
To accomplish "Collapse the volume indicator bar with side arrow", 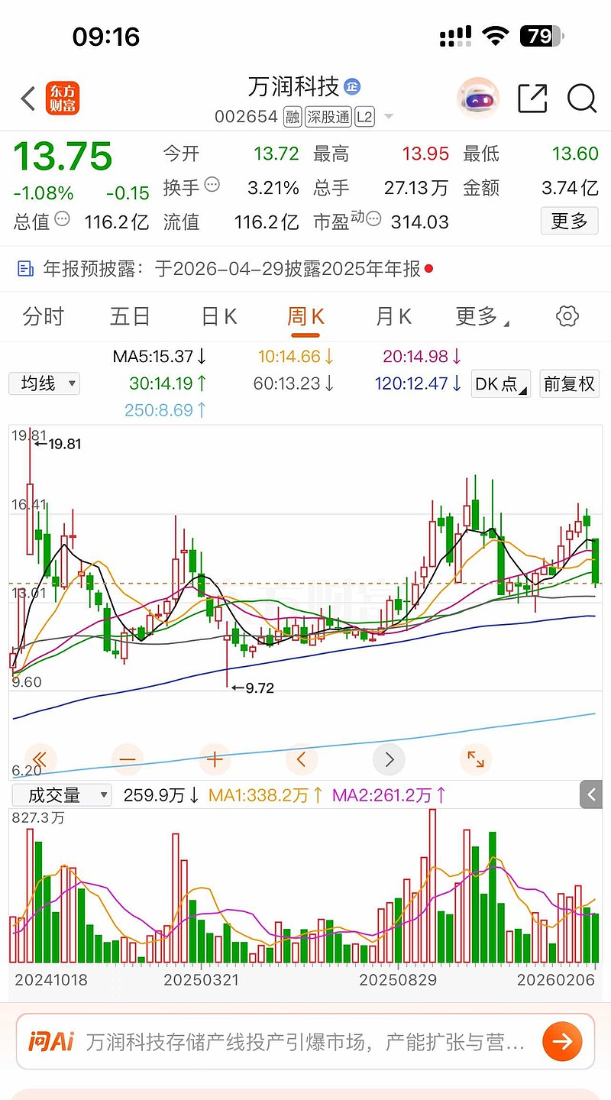I will [591, 794].
